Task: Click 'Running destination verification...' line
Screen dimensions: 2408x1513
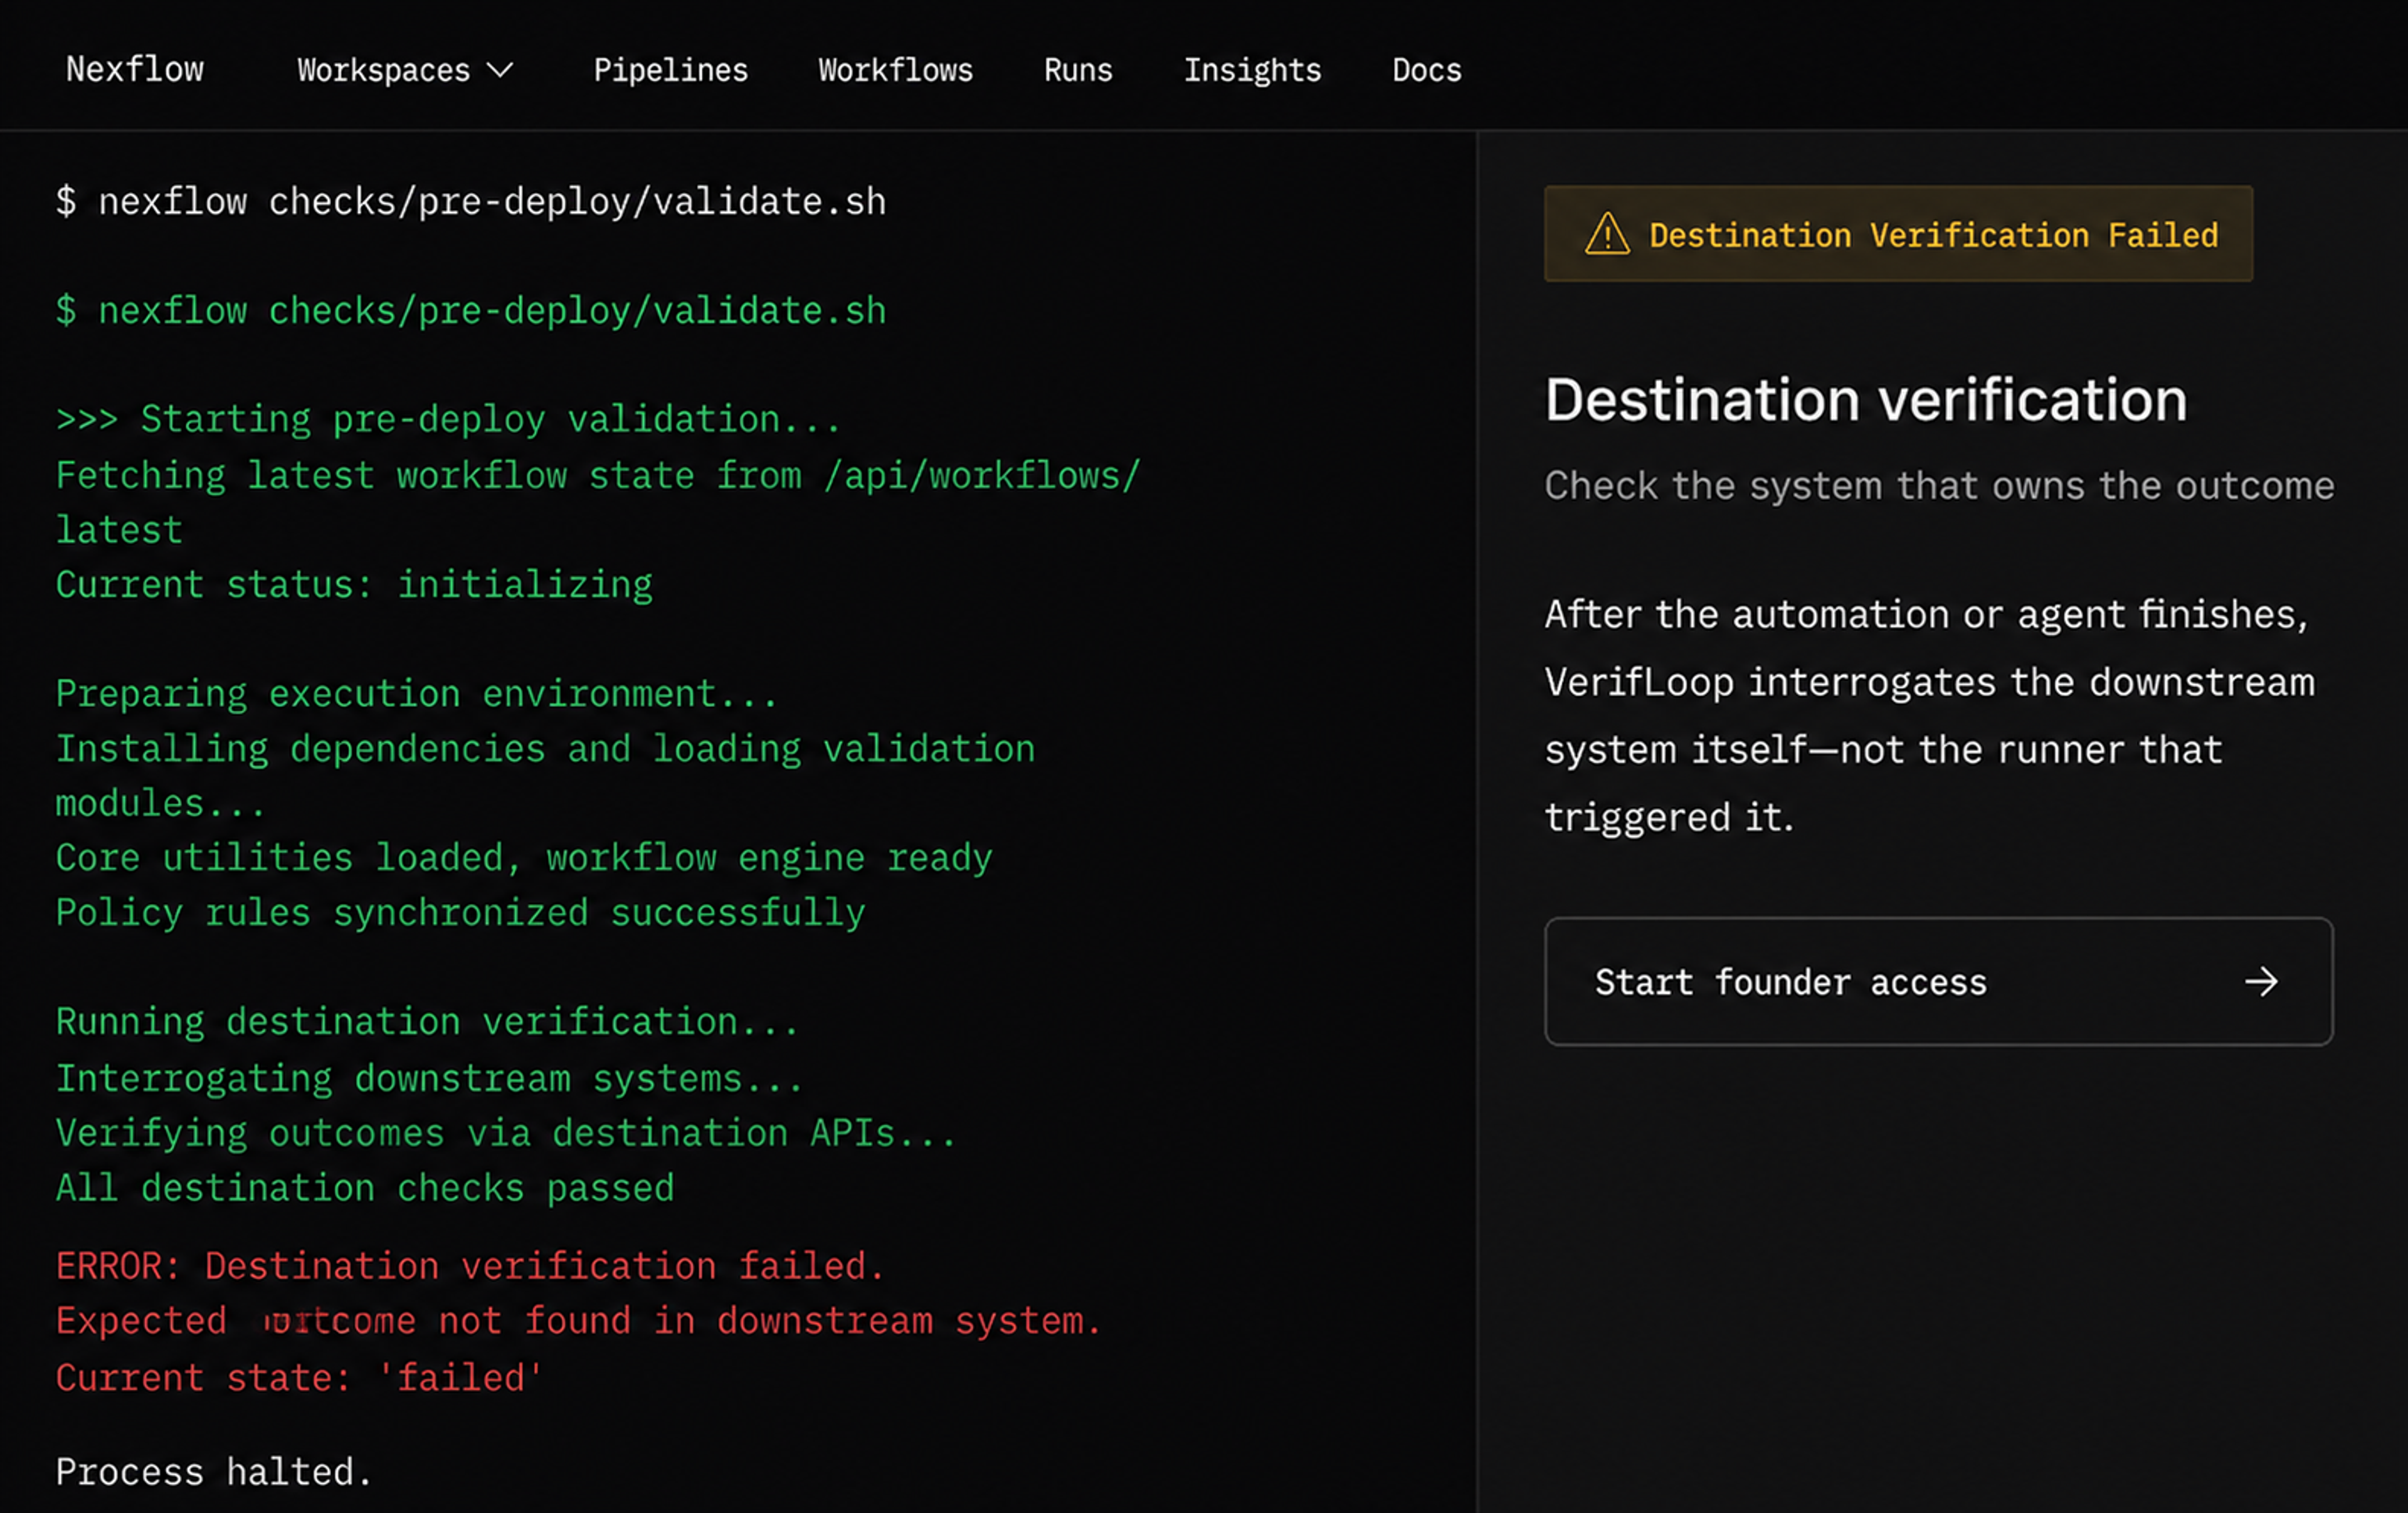Action: (x=427, y=1022)
